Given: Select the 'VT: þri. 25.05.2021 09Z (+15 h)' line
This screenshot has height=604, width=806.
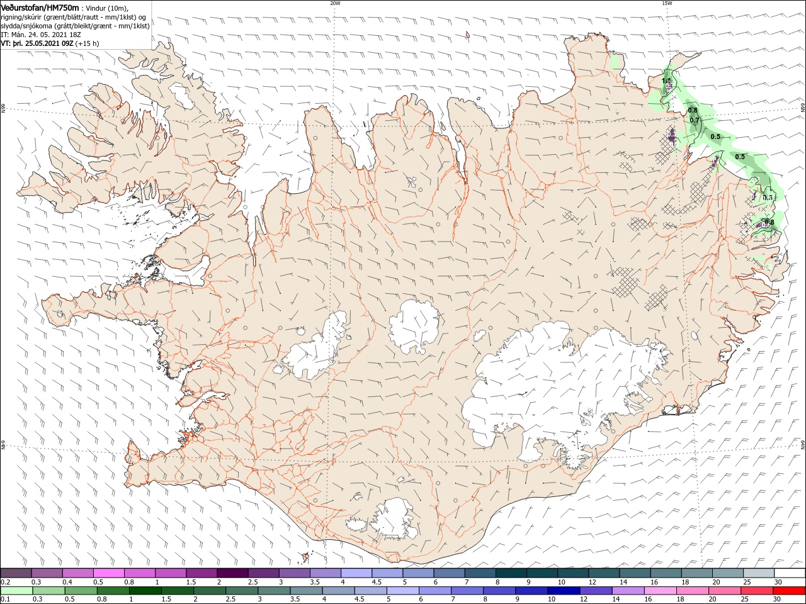Looking at the screenshot, I should (x=50, y=43).
